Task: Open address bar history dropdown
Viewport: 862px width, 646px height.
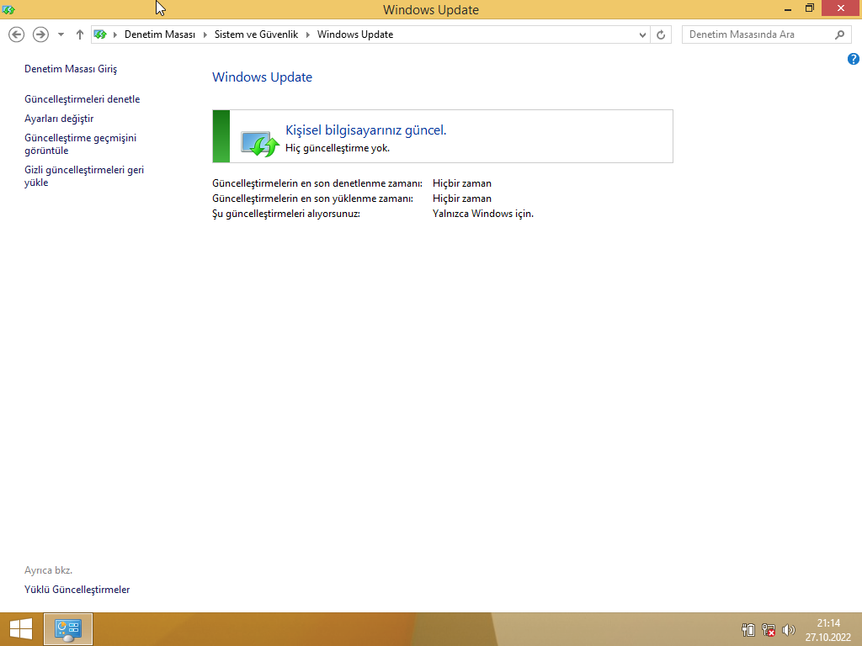Action: [x=642, y=34]
